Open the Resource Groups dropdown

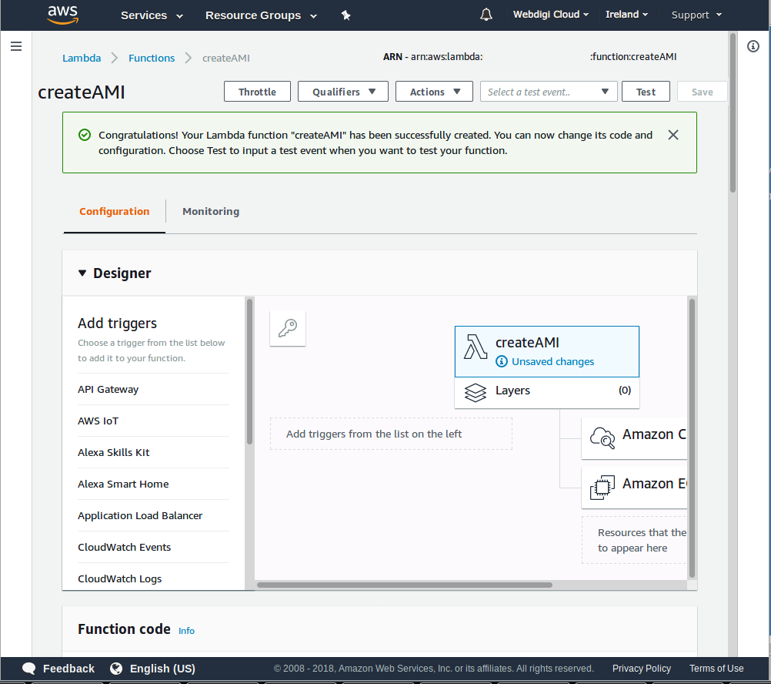[261, 15]
